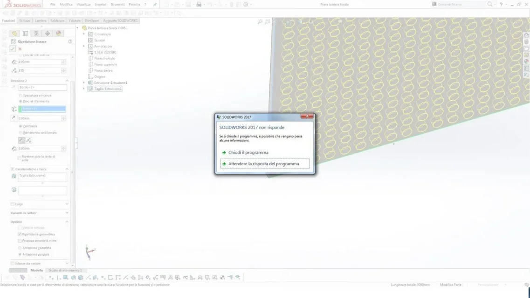Click the 155 instances count field
The height and width of the screenshot is (298, 530).
pyautogui.click(x=40, y=70)
